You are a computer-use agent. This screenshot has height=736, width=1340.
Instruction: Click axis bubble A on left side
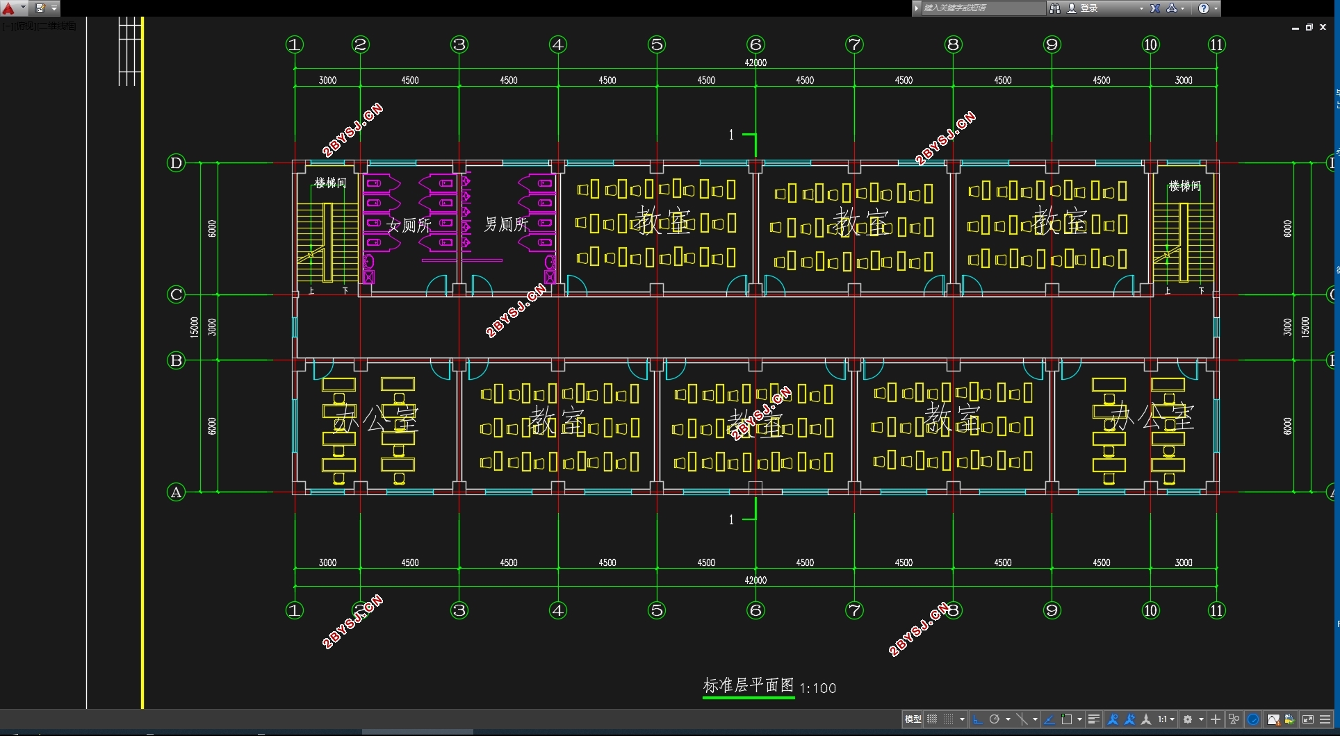coord(177,492)
